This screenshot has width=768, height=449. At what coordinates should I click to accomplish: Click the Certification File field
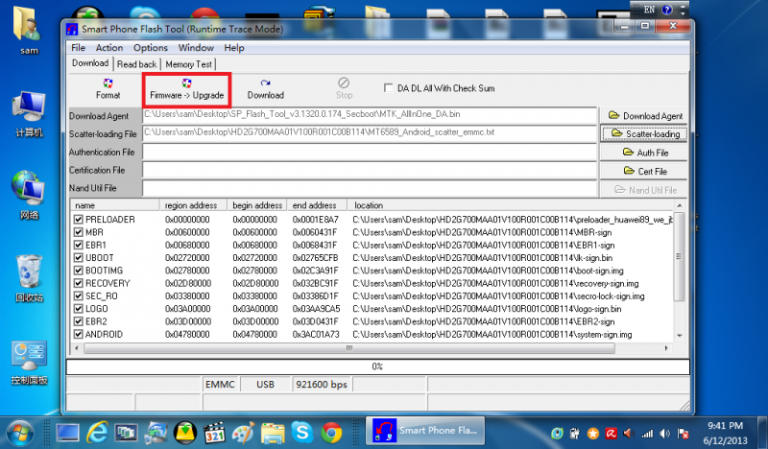pyautogui.click(x=370, y=170)
